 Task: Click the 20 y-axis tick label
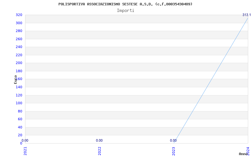20,135
